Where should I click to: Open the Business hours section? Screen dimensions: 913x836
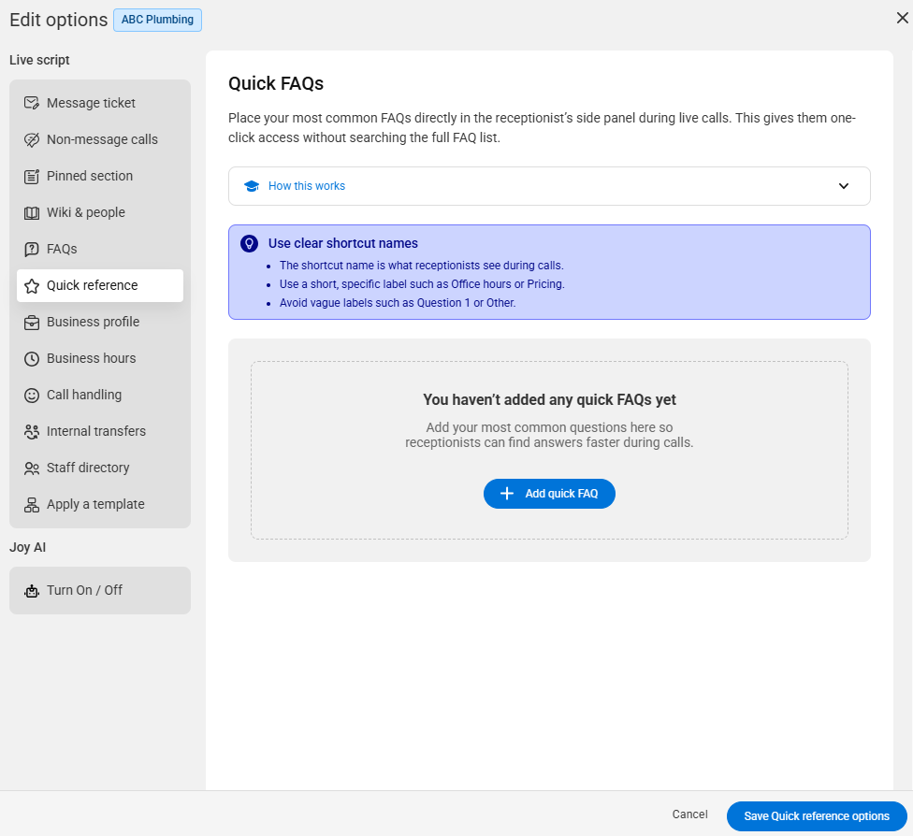click(x=100, y=358)
